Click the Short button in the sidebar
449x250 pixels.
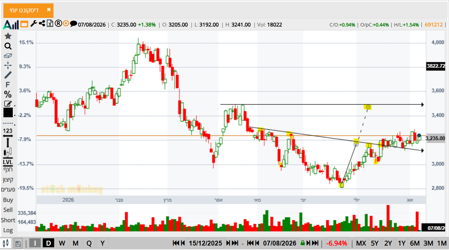point(8,220)
